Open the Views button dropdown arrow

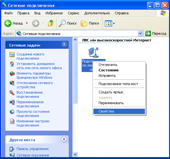114,23
